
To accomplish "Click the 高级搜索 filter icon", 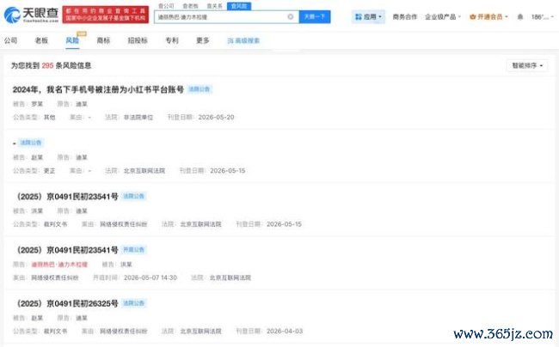I will click(230, 41).
